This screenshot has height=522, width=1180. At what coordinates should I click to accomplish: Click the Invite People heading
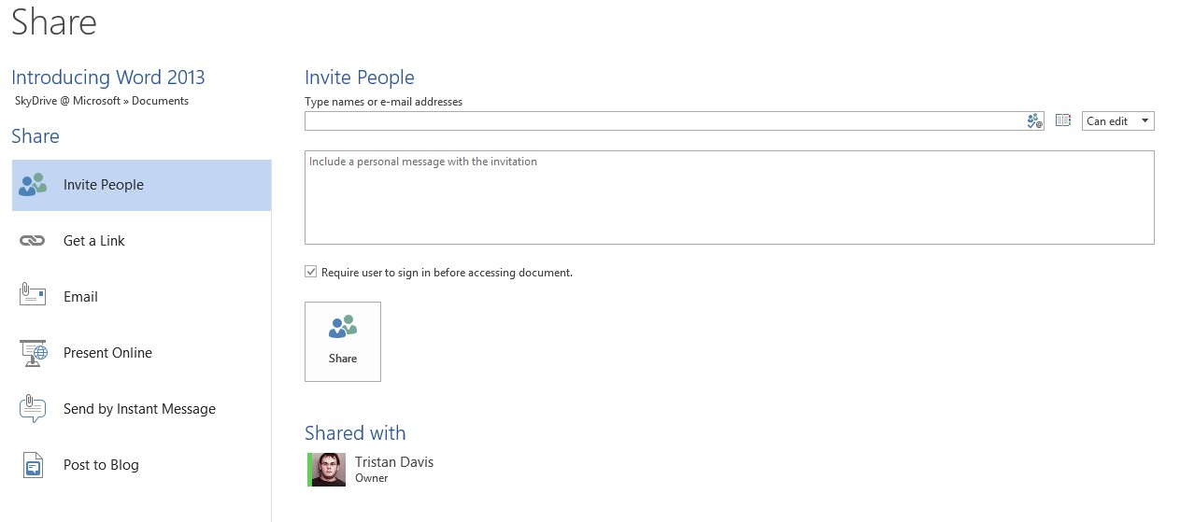(360, 78)
